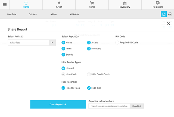Open the Inventory tab
The height and width of the screenshot is (117, 174).
[x=125, y=5]
